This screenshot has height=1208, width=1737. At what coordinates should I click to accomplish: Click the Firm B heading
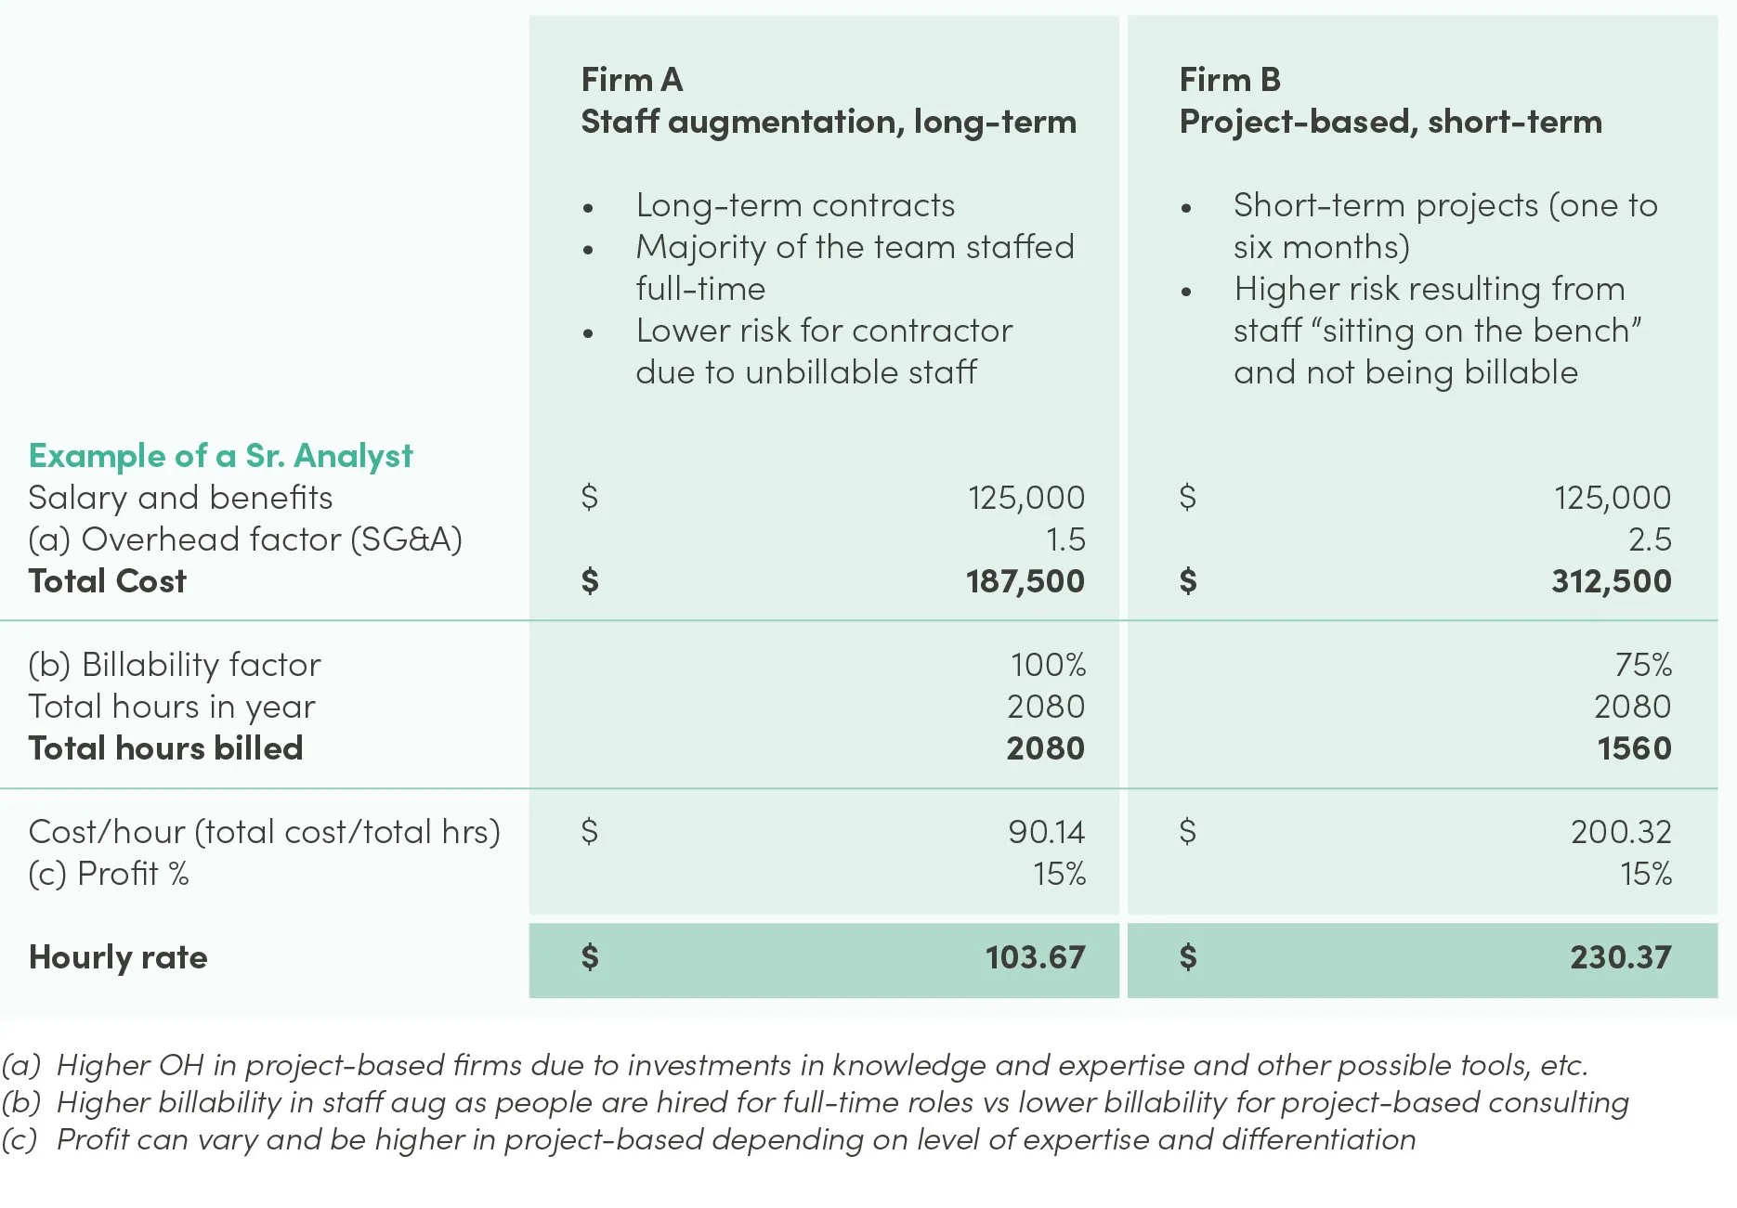[1230, 80]
